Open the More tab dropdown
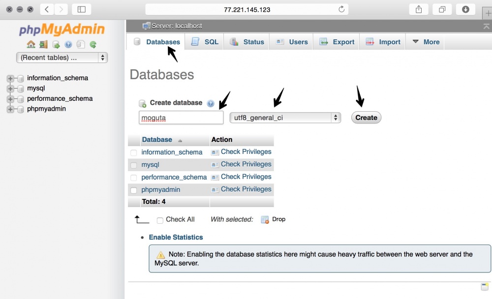 coord(425,42)
